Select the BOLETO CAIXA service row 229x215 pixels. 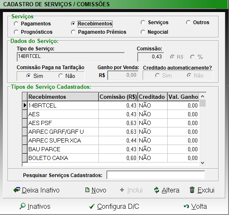[111, 158]
